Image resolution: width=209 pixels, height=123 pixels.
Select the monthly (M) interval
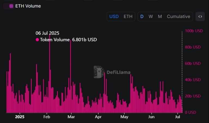(x=160, y=17)
